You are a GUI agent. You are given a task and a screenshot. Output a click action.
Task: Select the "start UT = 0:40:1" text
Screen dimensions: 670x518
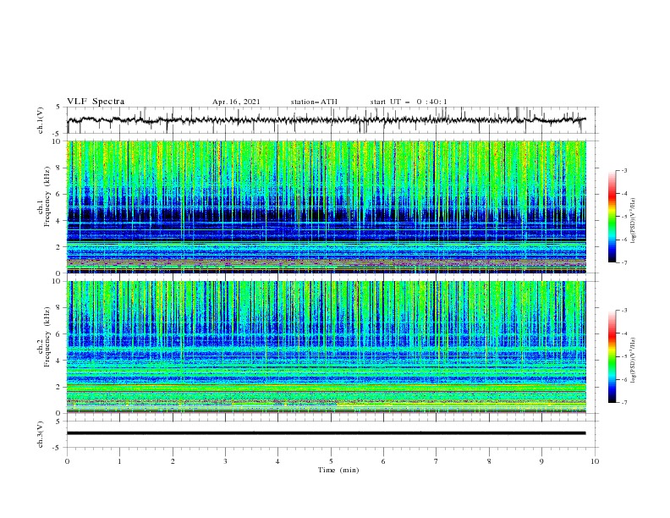point(409,102)
